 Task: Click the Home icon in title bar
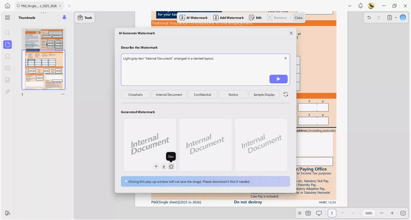[x=8, y=6]
